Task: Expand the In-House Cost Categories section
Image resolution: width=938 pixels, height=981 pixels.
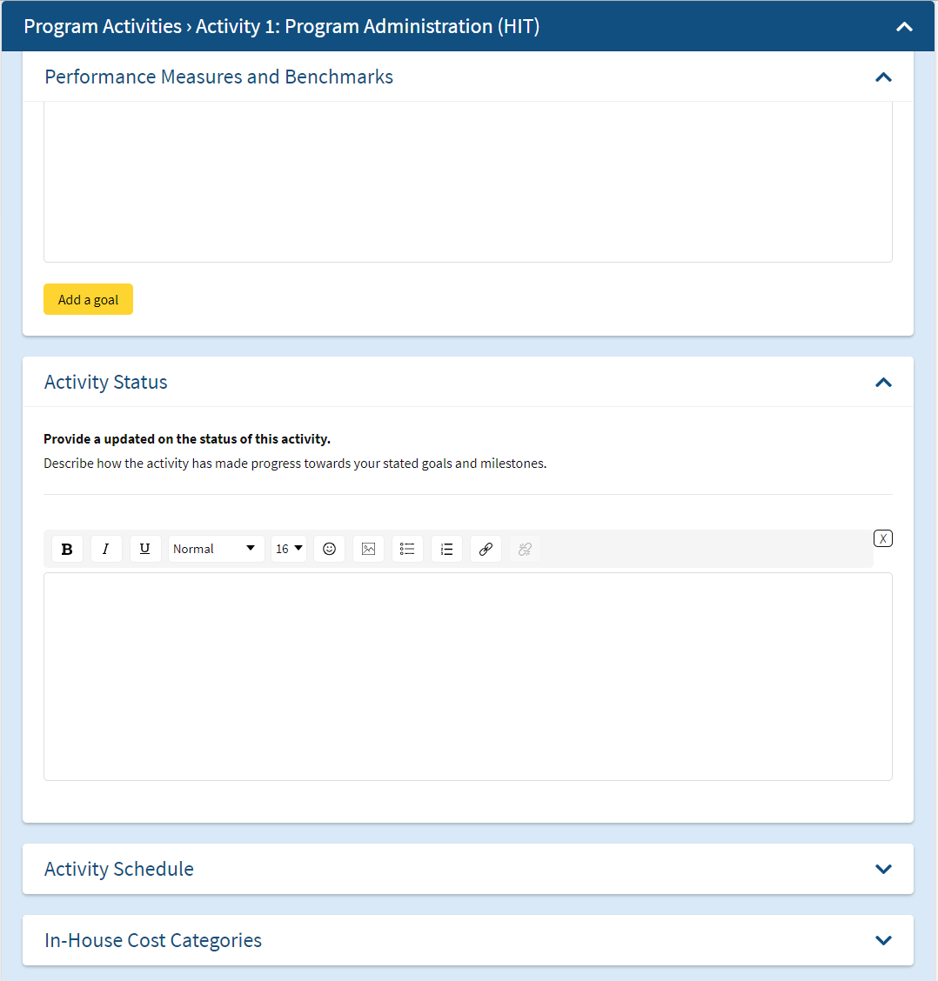Action: point(883,940)
